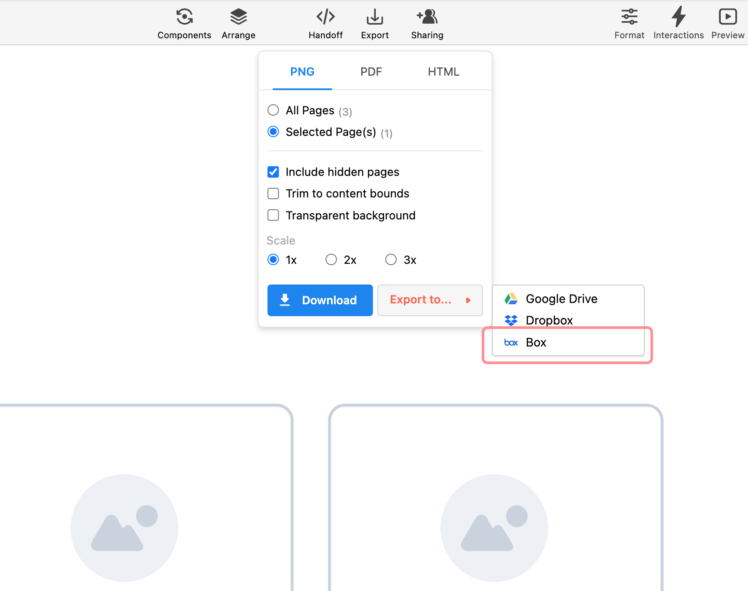Click the Arrange layers icon

coord(238,17)
